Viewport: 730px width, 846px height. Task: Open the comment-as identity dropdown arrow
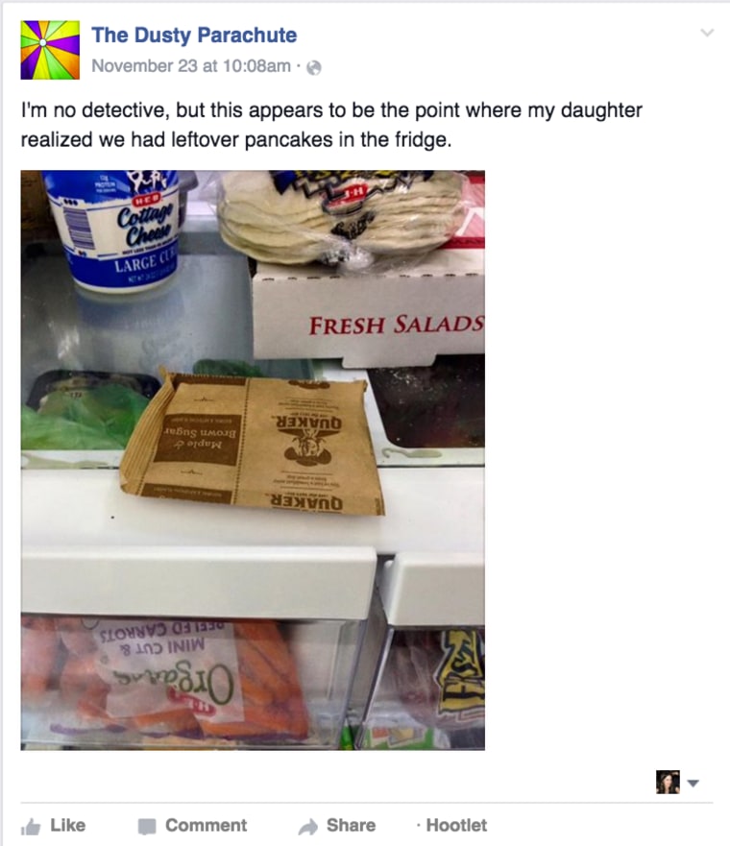click(x=693, y=783)
